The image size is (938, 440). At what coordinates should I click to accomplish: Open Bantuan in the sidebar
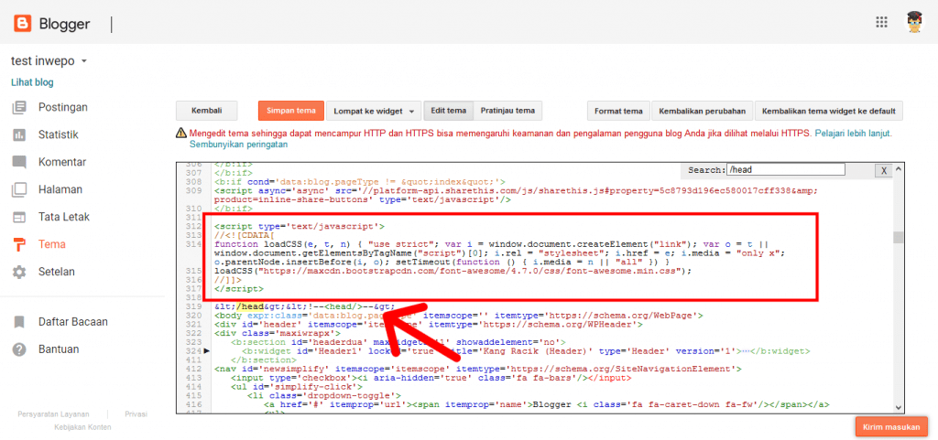(x=59, y=349)
